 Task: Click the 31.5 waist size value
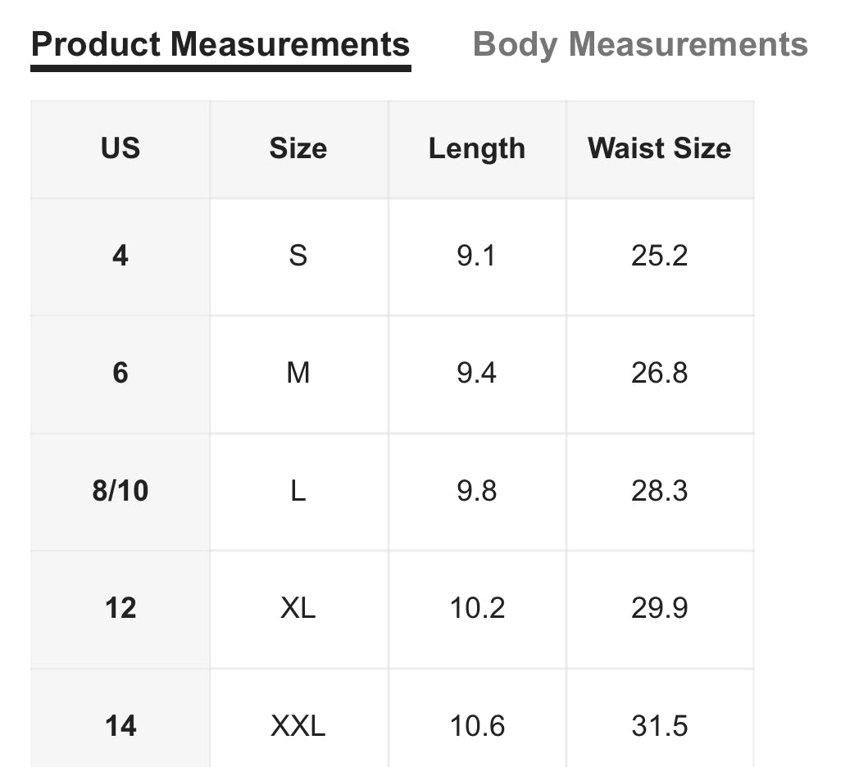(x=659, y=725)
